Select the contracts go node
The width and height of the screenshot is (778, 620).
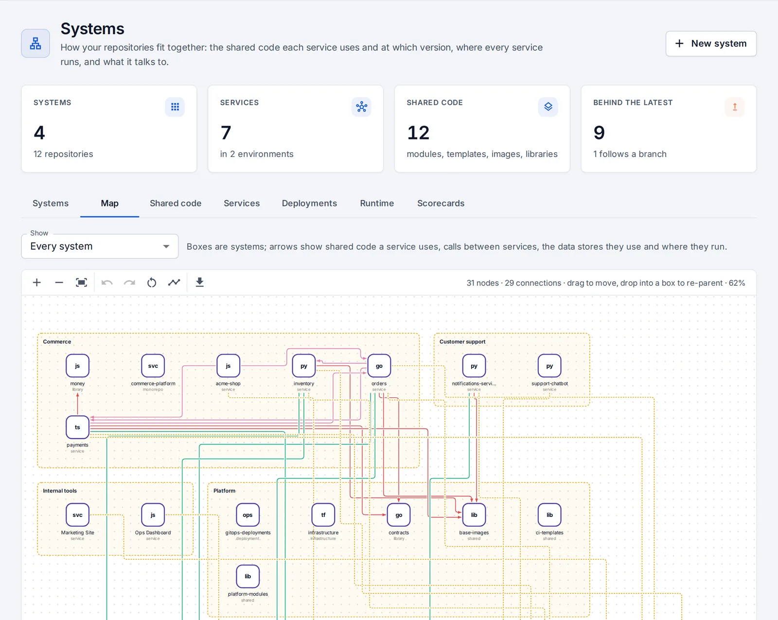[x=399, y=515]
